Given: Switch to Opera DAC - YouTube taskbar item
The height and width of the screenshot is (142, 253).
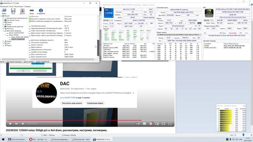Looking at the screenshot, I should [38, 139].
